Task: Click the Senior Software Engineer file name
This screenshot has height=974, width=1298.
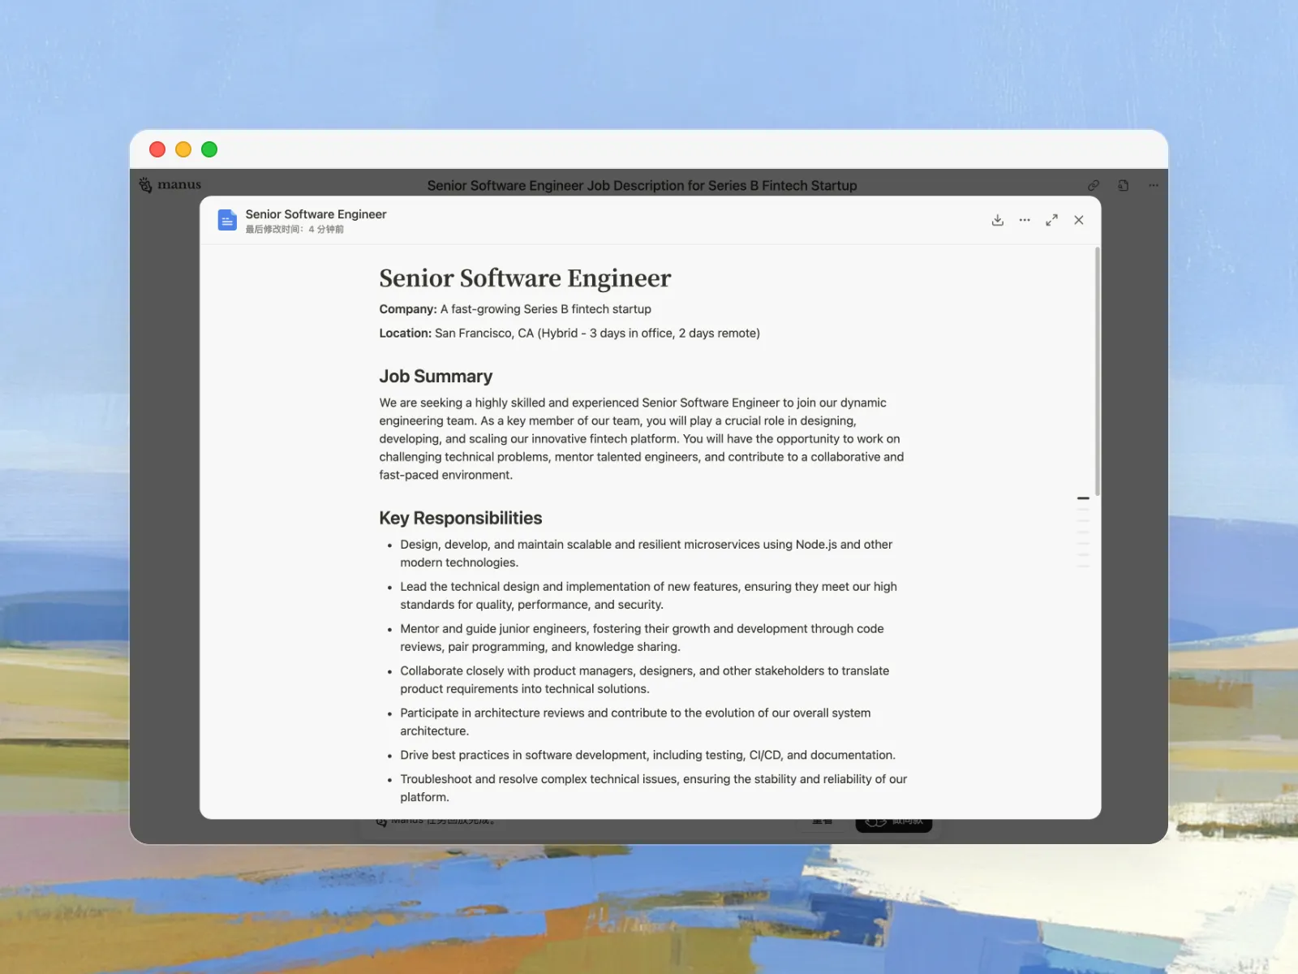Action: (x=316, y=214)
